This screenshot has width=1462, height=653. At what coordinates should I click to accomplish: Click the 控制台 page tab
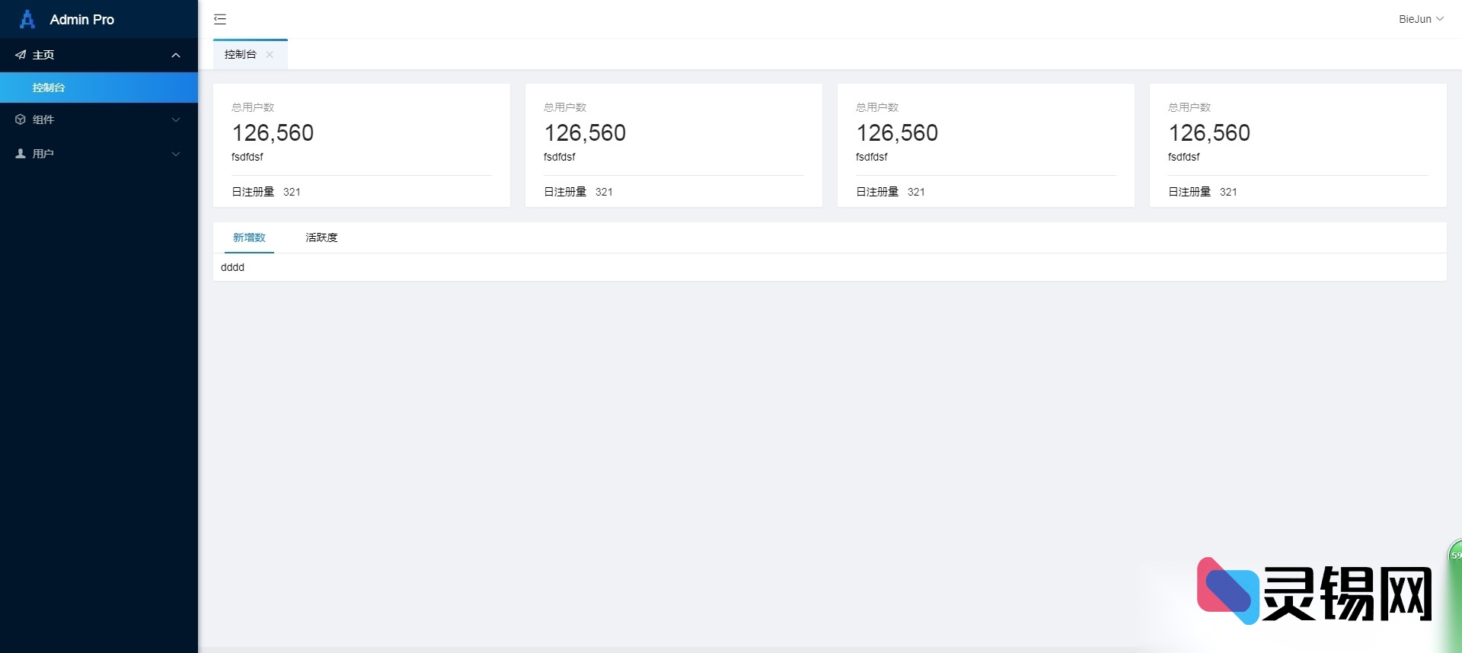point(241,55)
